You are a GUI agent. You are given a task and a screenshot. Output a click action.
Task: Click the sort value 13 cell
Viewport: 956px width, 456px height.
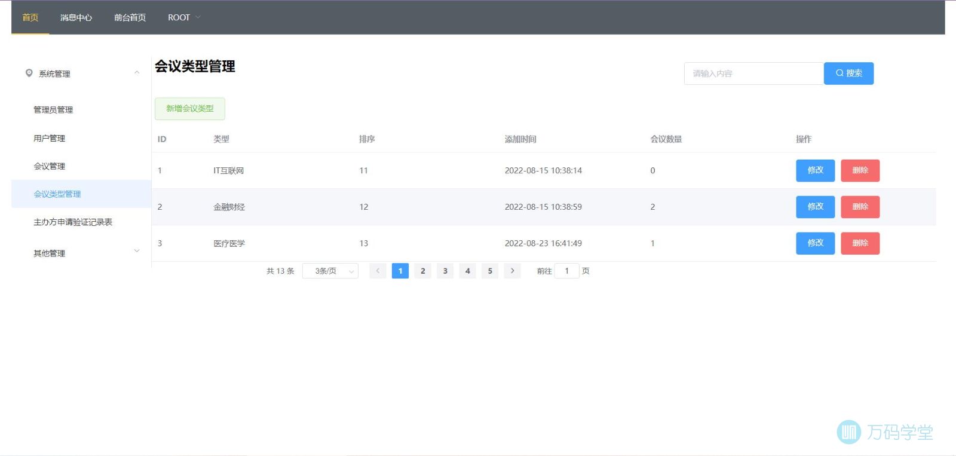tap(363, 243)
